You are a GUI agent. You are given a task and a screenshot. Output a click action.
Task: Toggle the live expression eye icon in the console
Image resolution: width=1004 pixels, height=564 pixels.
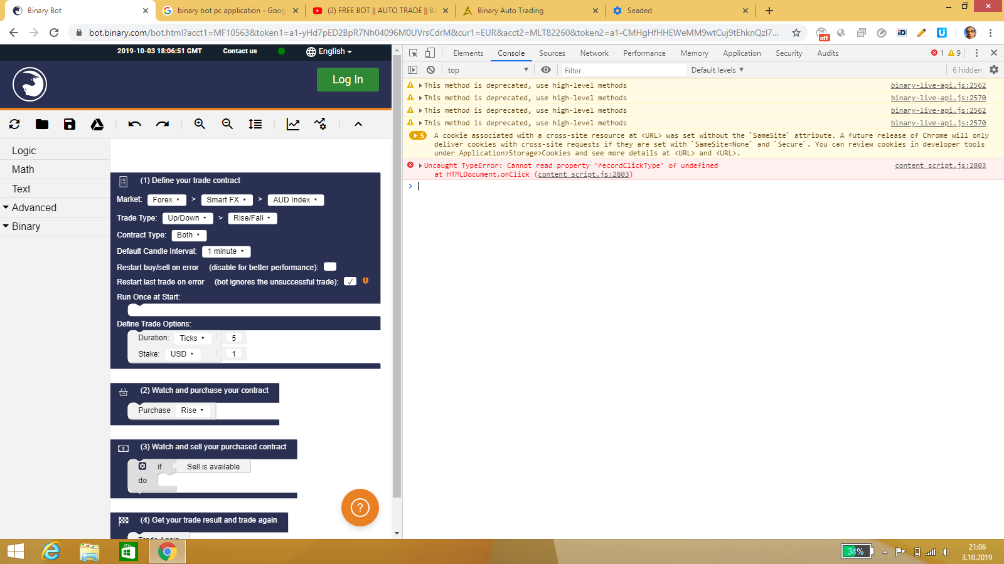coord(546,70)
